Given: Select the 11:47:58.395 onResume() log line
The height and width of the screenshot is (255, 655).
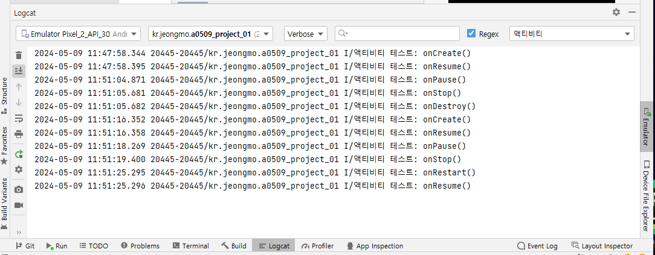Looking at the screenshot, I should pos(253,66).
